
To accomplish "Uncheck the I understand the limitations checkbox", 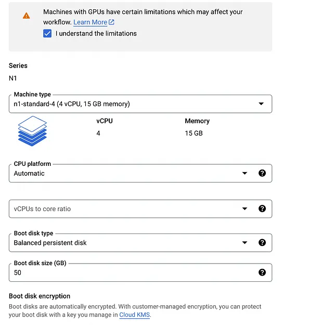I will click(x=47, y=33).
